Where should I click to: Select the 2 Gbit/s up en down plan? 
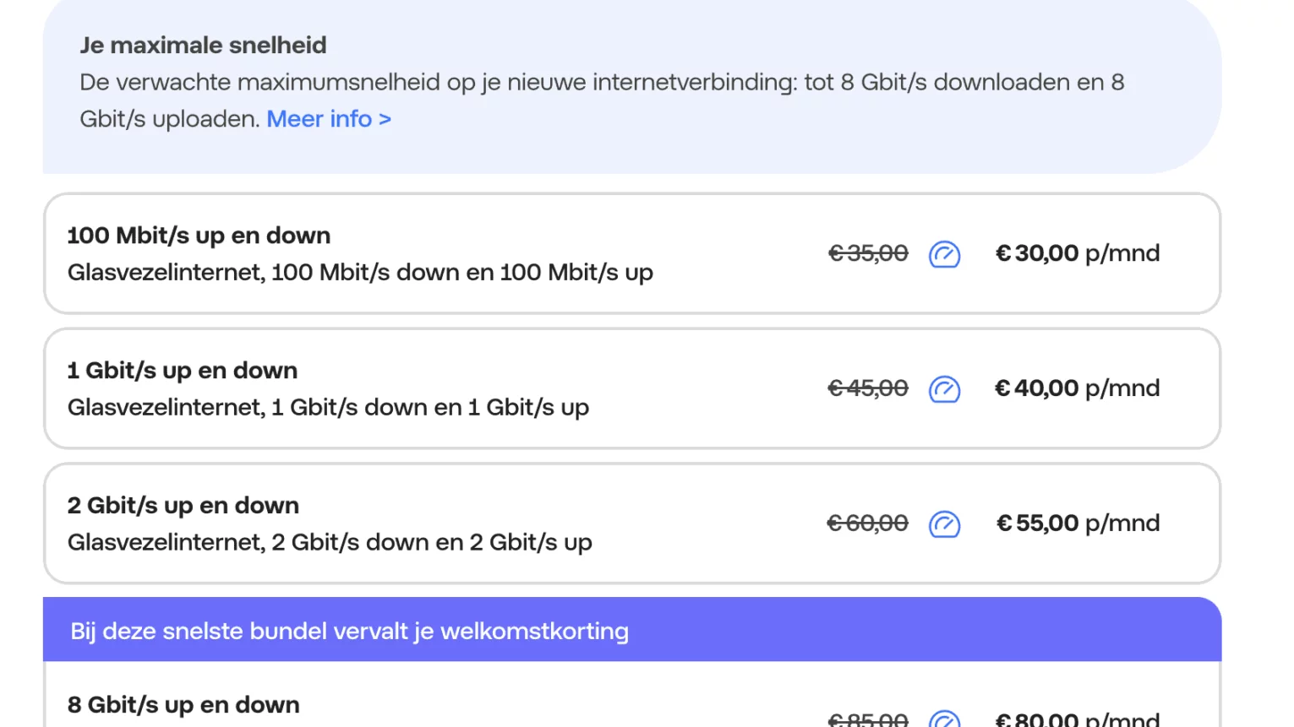tap(183, 506)
